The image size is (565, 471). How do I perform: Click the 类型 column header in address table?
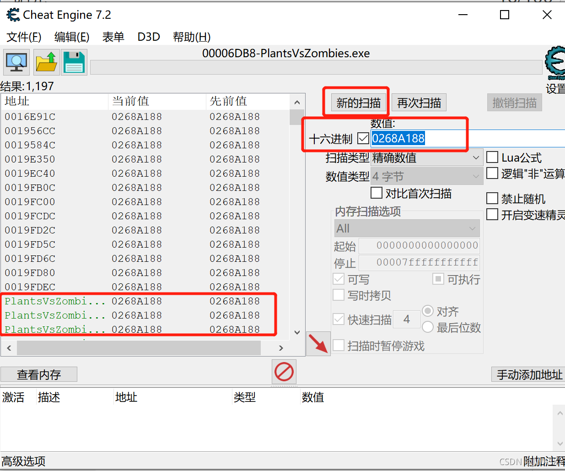[266, 397]
